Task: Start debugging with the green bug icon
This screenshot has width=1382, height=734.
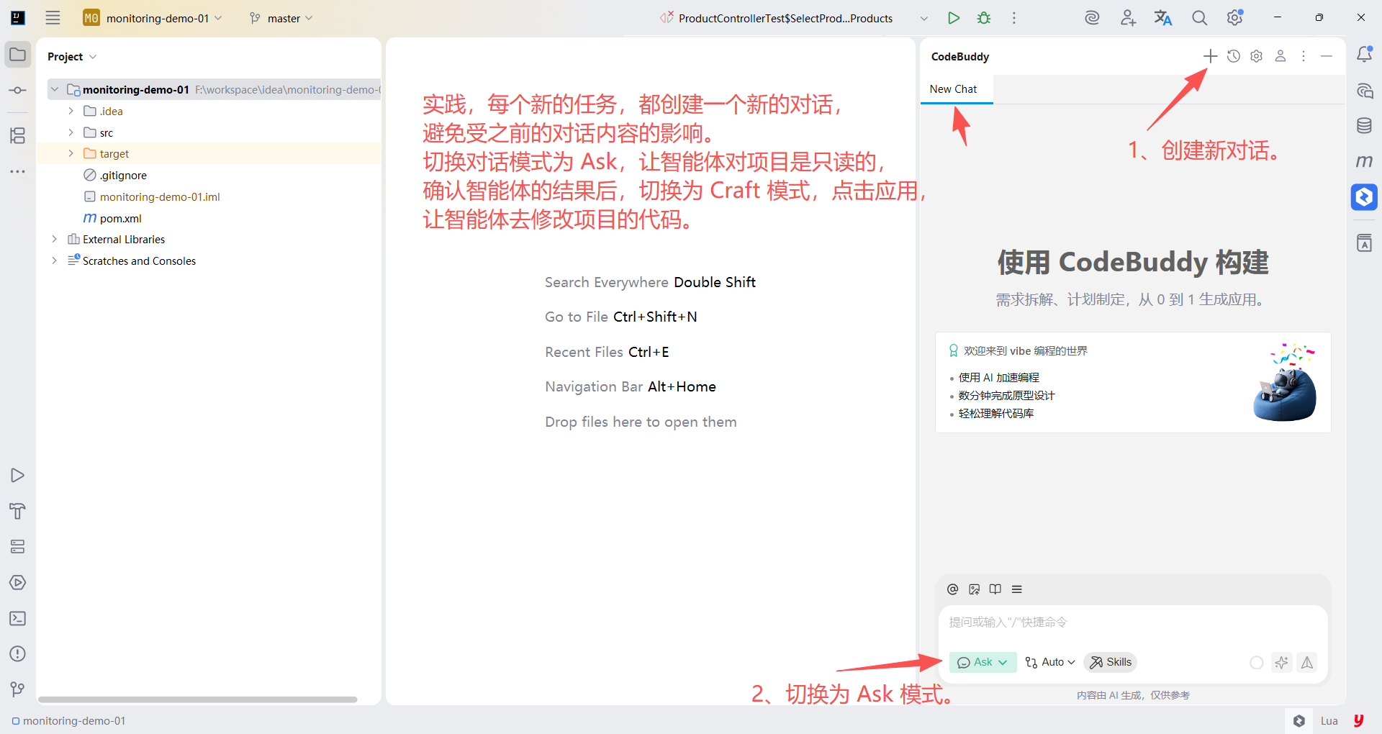Action: pyautogui.click(x=984, y=18)
